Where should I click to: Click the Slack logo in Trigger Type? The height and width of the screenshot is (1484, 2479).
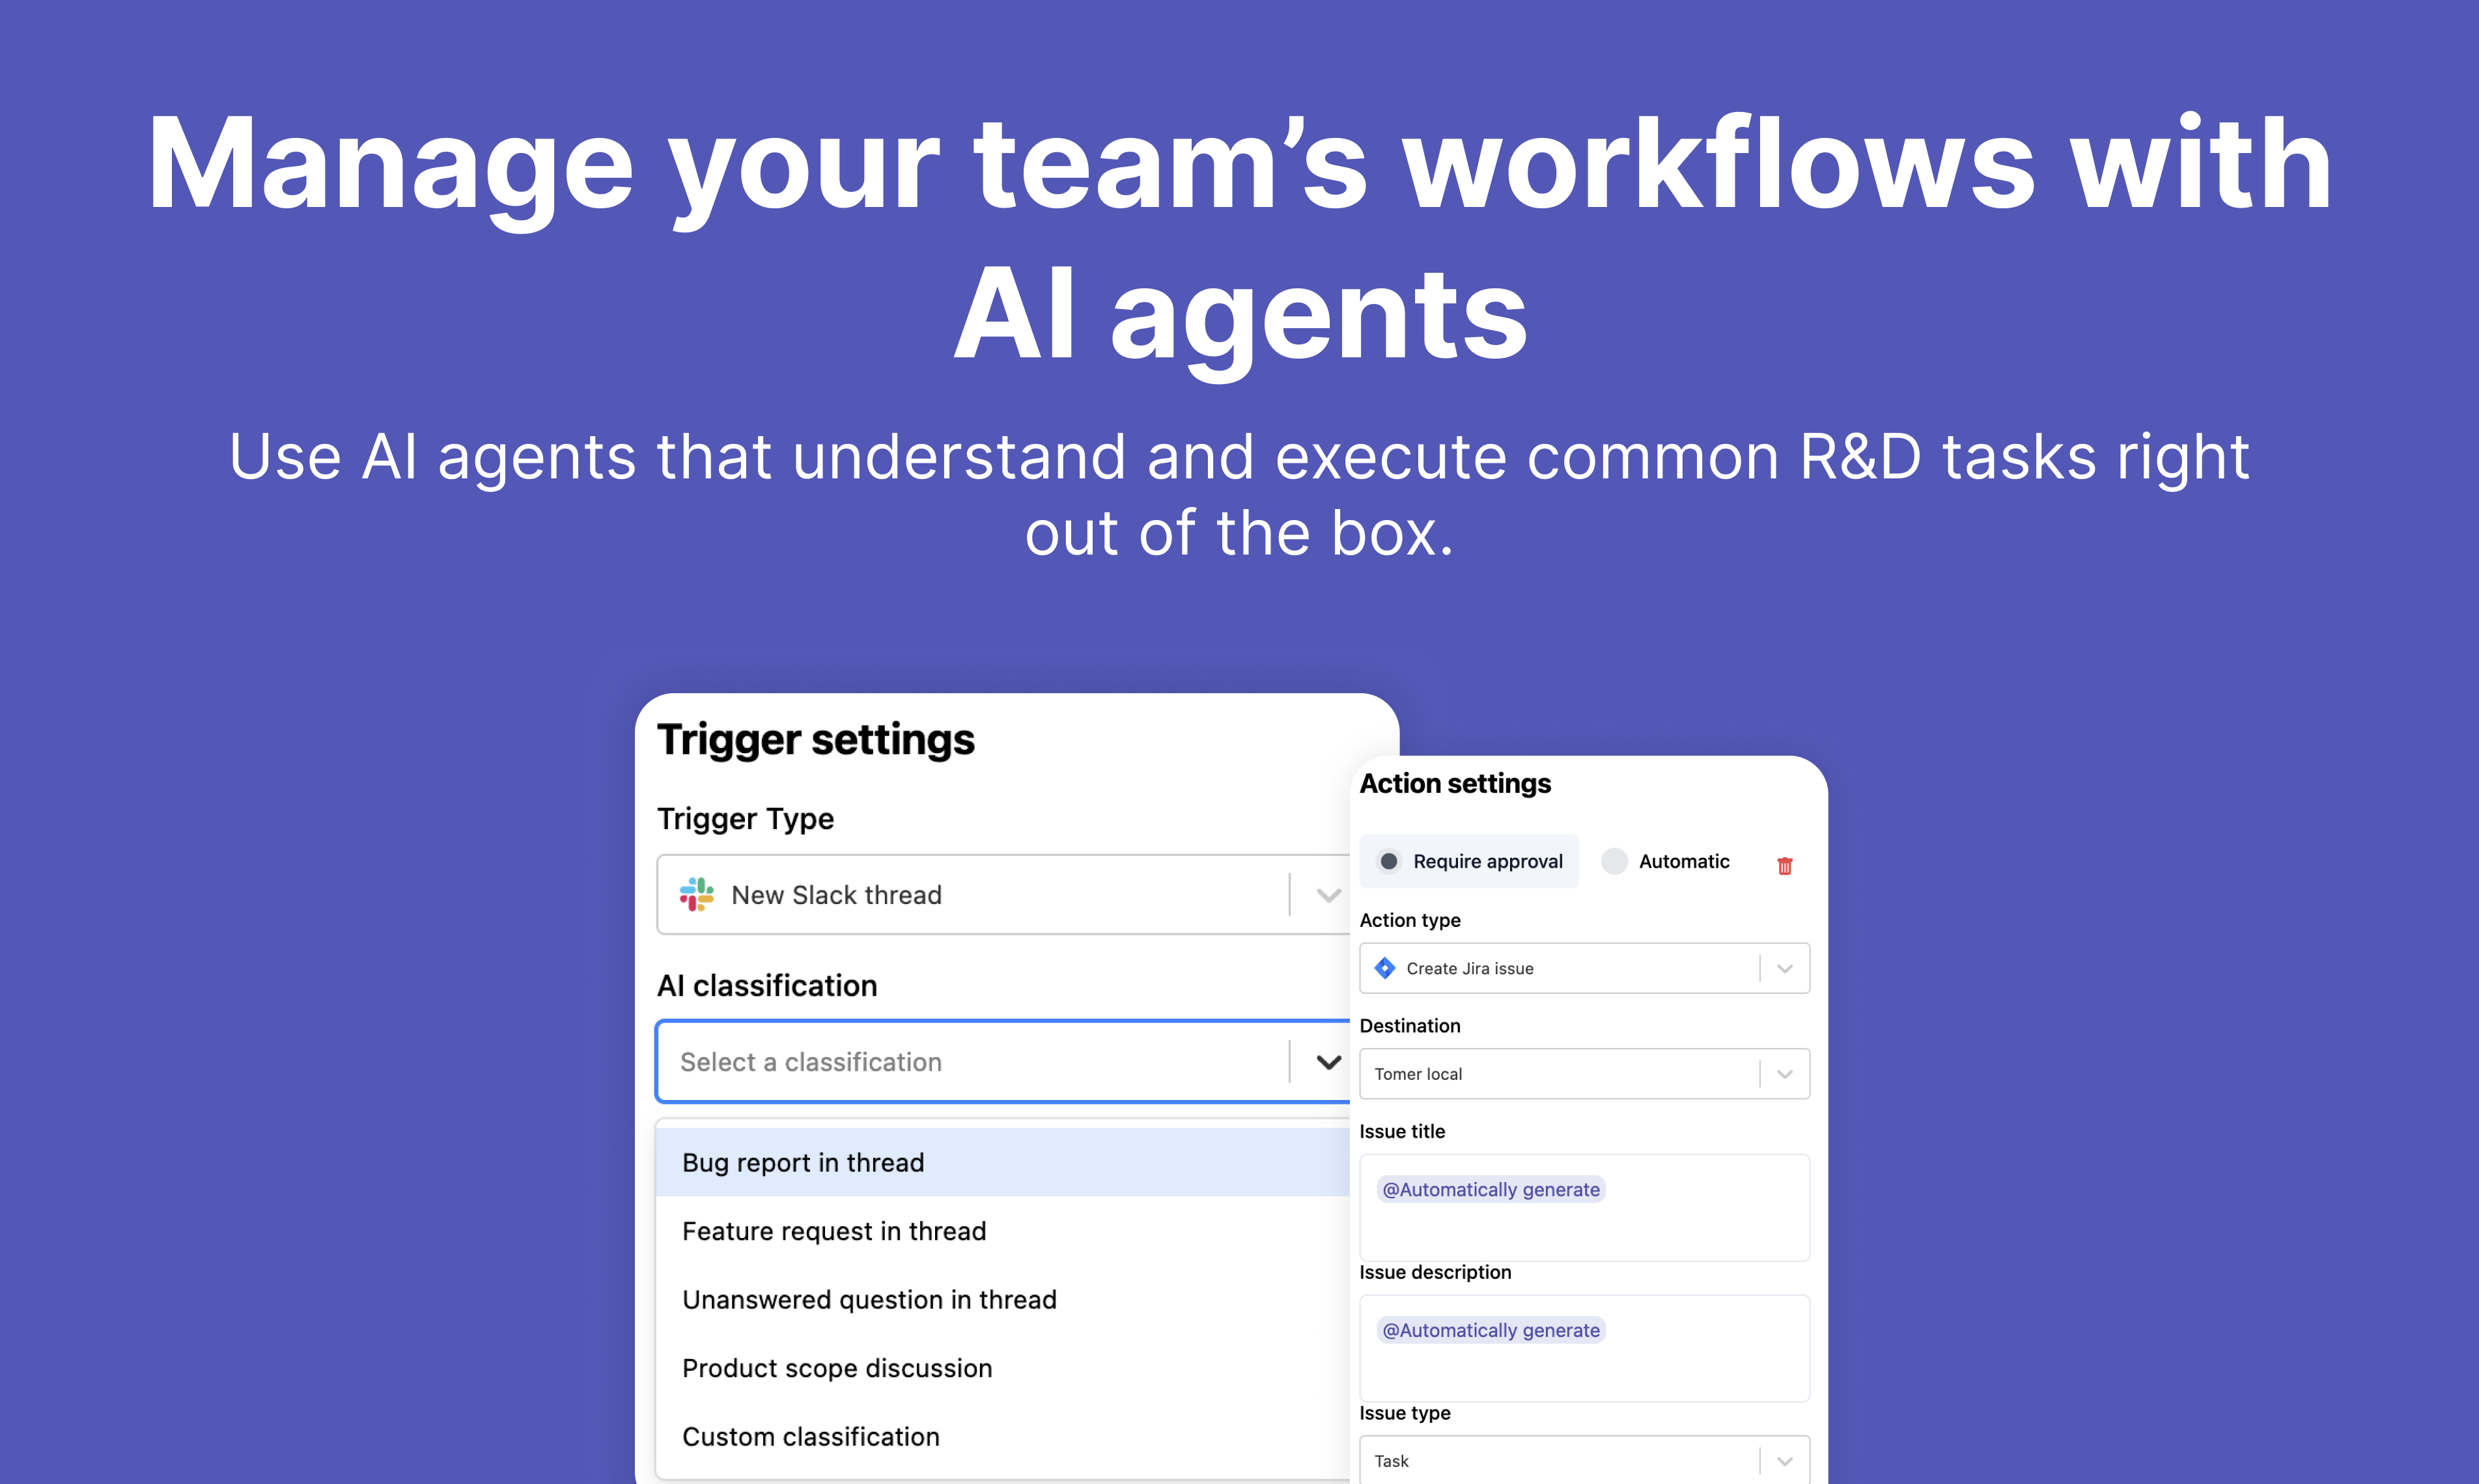click(696, 894)
